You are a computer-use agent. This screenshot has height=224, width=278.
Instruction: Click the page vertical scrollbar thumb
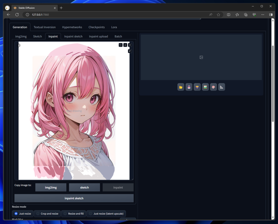pos(273,84)
